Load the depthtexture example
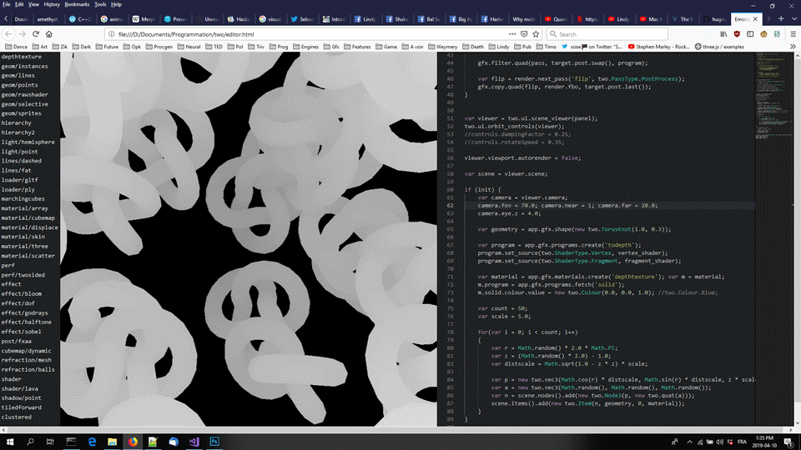Screen dimensions: 801x450 click(22, 57)
